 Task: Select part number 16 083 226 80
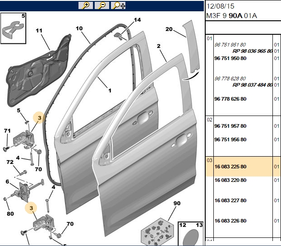point(230,221)
